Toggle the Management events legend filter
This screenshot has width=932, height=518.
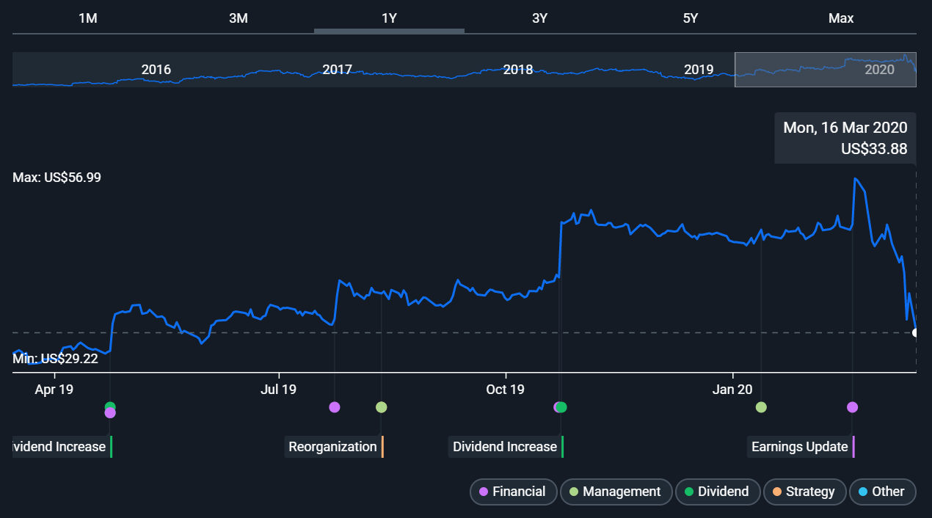point(615,492)
